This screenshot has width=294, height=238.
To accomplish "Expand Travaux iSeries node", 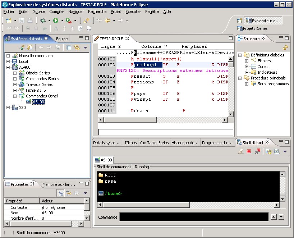I will pos(15,84).
